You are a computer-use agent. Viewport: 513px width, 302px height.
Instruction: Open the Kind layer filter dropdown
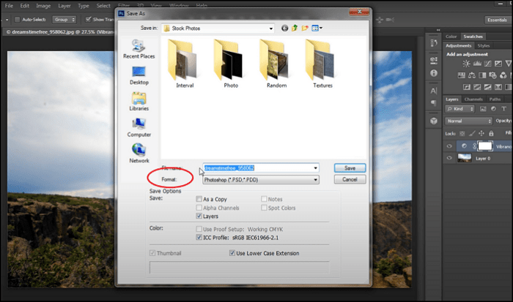point(460,109)
